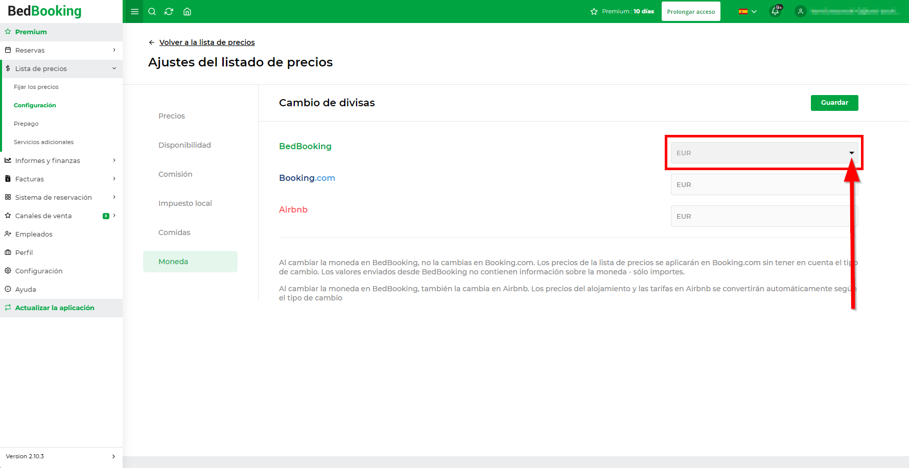The image size is (909, 468).
Task: Click the Premium star icon in top bar
Action: (x=594, y=11)
